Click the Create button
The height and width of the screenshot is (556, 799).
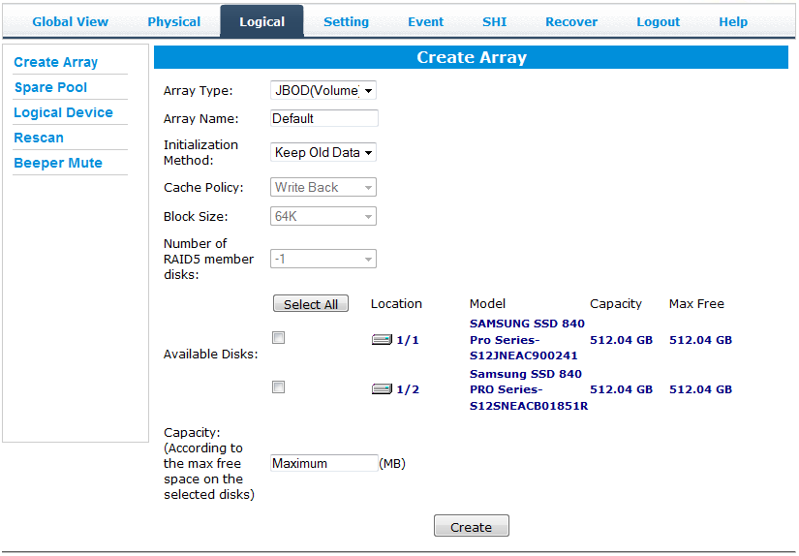coord(471,527)
